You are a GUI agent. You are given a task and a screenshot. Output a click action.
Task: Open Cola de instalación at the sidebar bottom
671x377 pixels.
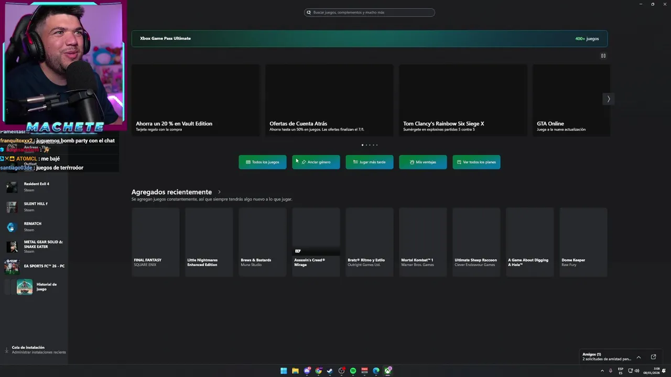(x=35, y=350)
